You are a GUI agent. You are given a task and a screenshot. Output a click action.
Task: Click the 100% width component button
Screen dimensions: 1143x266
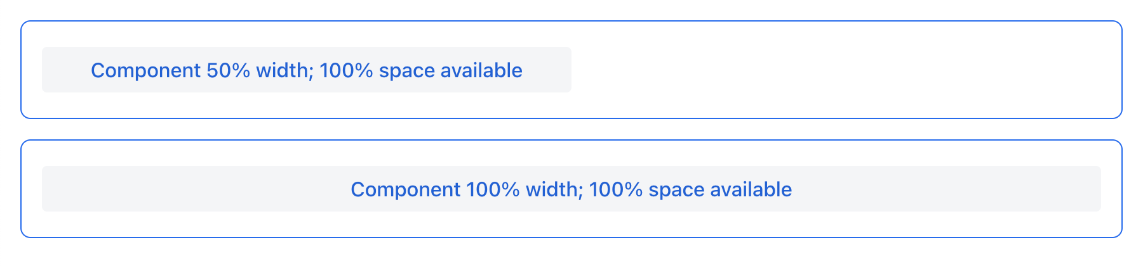click(571, 189)
